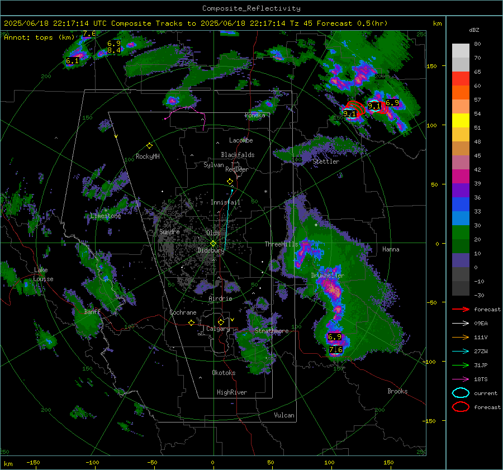Click the yellow diamond marker near RedDeer
This screenshot has width=503, height=470.
230,182
